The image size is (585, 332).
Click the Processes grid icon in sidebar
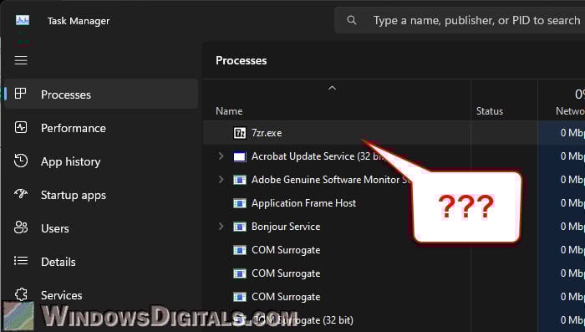21,94
